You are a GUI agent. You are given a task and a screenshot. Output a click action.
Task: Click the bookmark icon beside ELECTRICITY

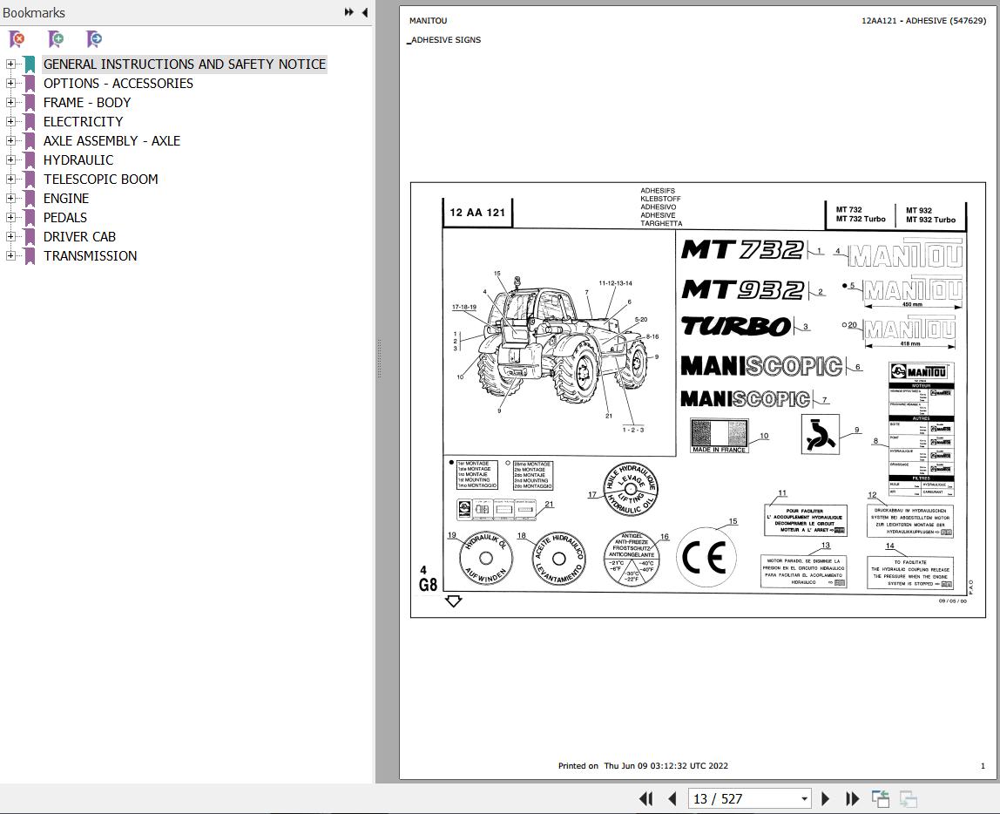30,122
